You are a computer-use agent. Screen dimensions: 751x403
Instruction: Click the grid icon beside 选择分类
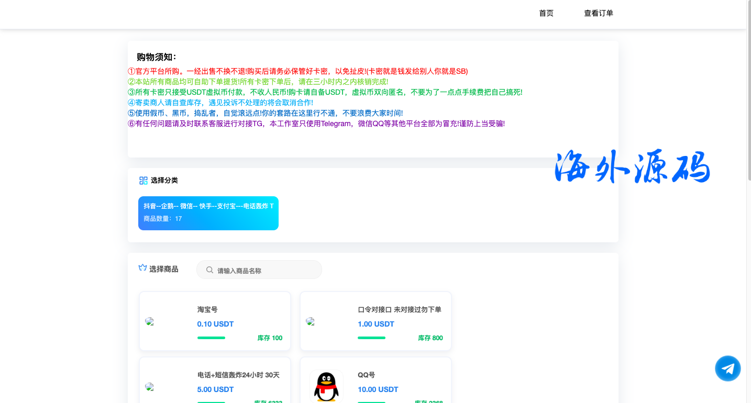coord(143,181)
